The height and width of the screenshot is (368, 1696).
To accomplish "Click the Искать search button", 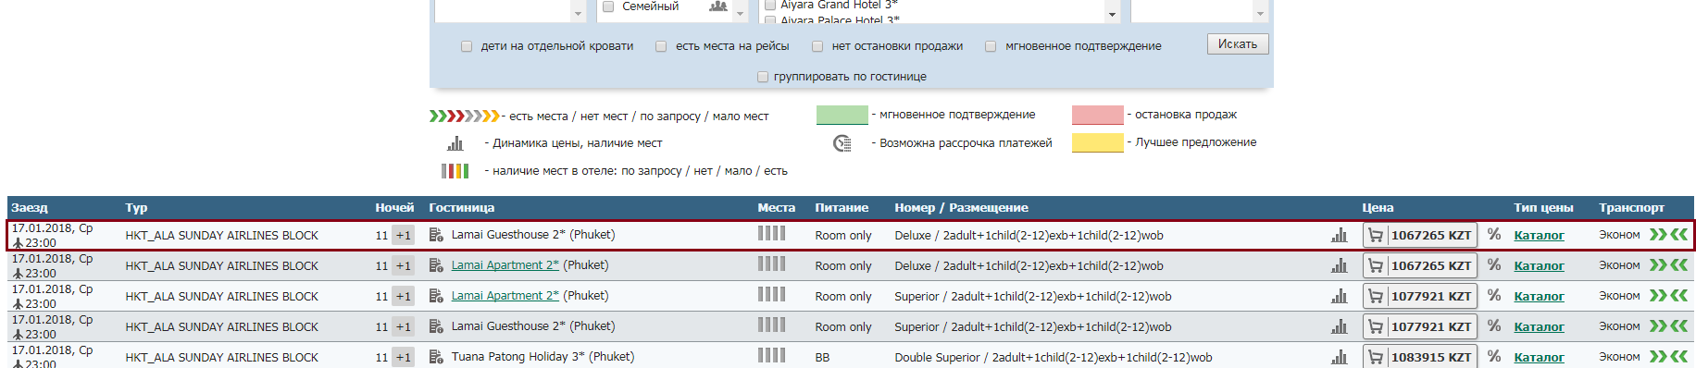I will point(1238,44).
